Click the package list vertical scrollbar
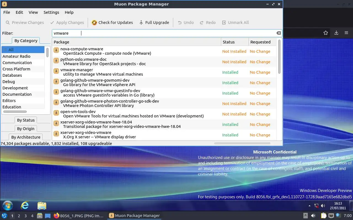353x220 pixels. pos(279,57)
